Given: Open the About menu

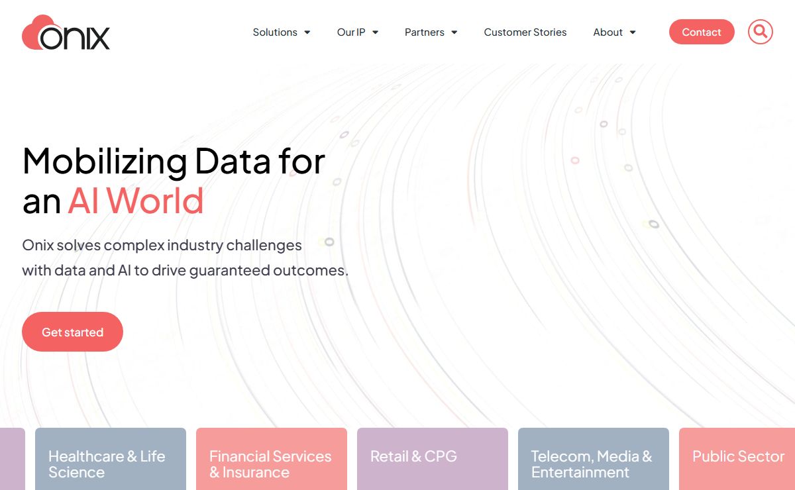Looking at the screenshot, I should (608, 32).
